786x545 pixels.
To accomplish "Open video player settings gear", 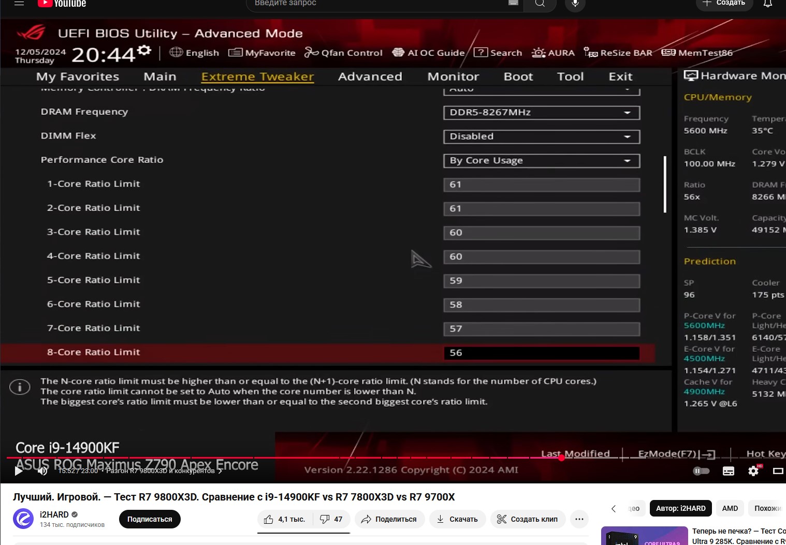I will pyautogui.click(x=754, y=471).
